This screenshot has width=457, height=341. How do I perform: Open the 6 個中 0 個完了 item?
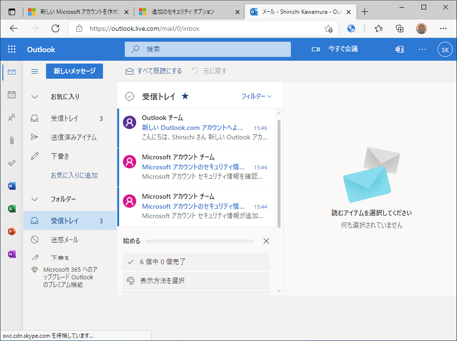196,262
